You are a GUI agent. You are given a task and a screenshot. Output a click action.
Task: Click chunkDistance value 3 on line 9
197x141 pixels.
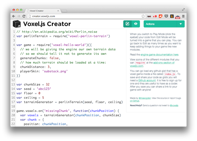(x=48, y=67)
